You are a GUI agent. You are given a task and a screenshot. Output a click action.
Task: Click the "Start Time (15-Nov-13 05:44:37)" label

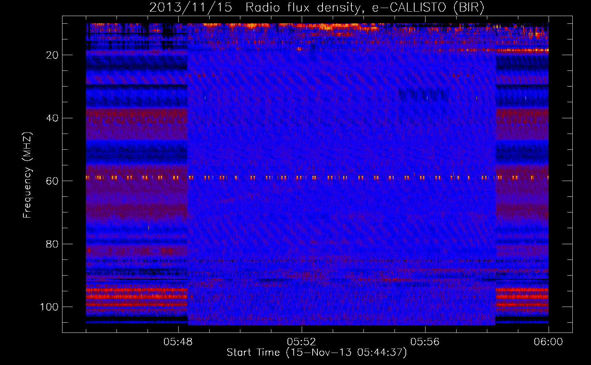(317, 353)
